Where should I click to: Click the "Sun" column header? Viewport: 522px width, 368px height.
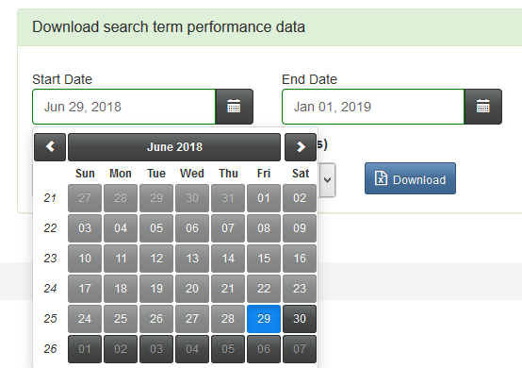85,174
